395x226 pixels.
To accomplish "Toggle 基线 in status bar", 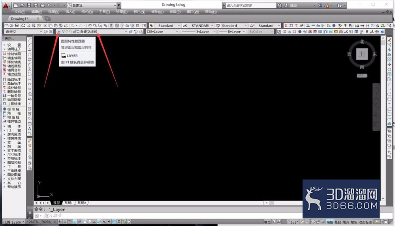I will (338, 222).
